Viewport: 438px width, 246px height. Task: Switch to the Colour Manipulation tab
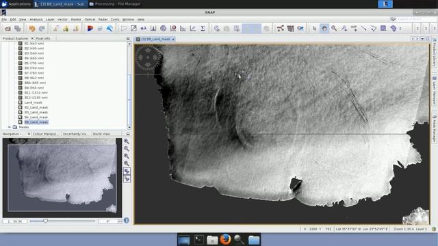(x=44, y=134)
